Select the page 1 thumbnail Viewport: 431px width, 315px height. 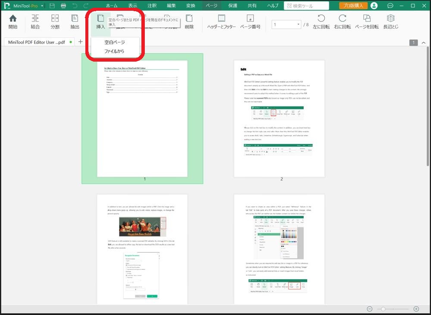pos(142,119)
